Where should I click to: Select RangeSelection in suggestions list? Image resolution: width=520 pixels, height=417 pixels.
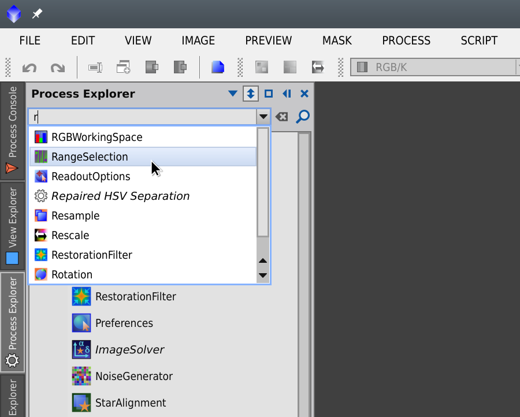coord(143,157)
